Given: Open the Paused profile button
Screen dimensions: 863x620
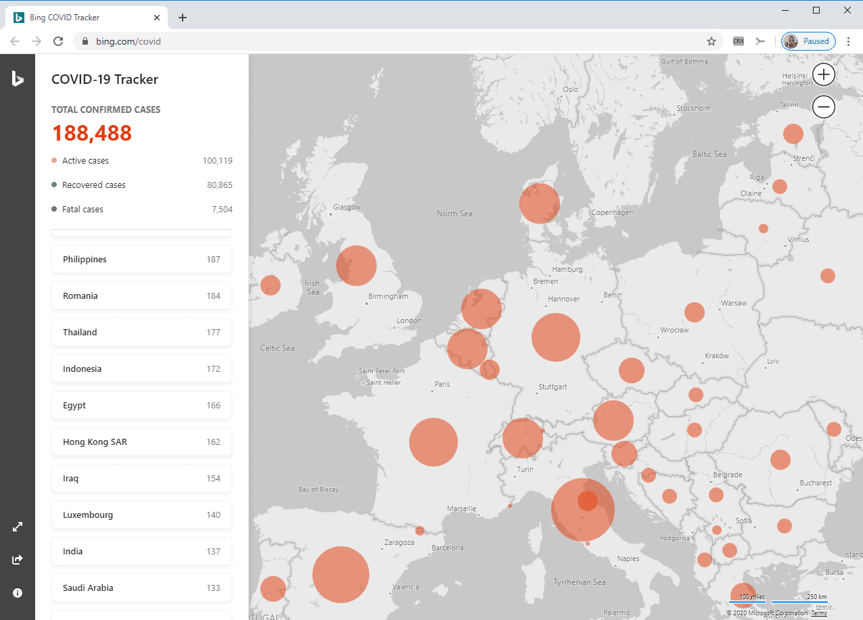Looking at the screenshot, I should click(x=808, y=41).
